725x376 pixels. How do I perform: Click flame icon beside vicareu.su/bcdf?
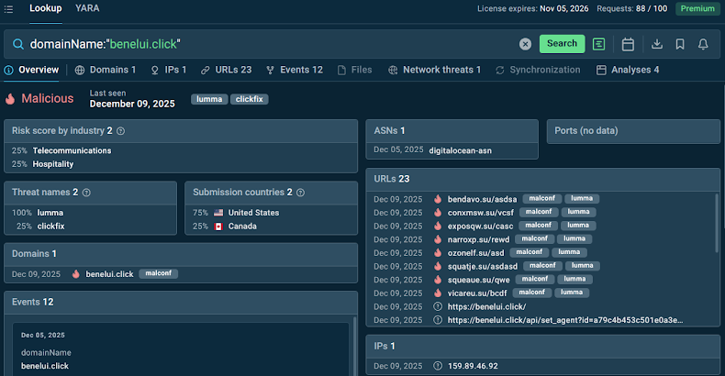pos(438,293)
